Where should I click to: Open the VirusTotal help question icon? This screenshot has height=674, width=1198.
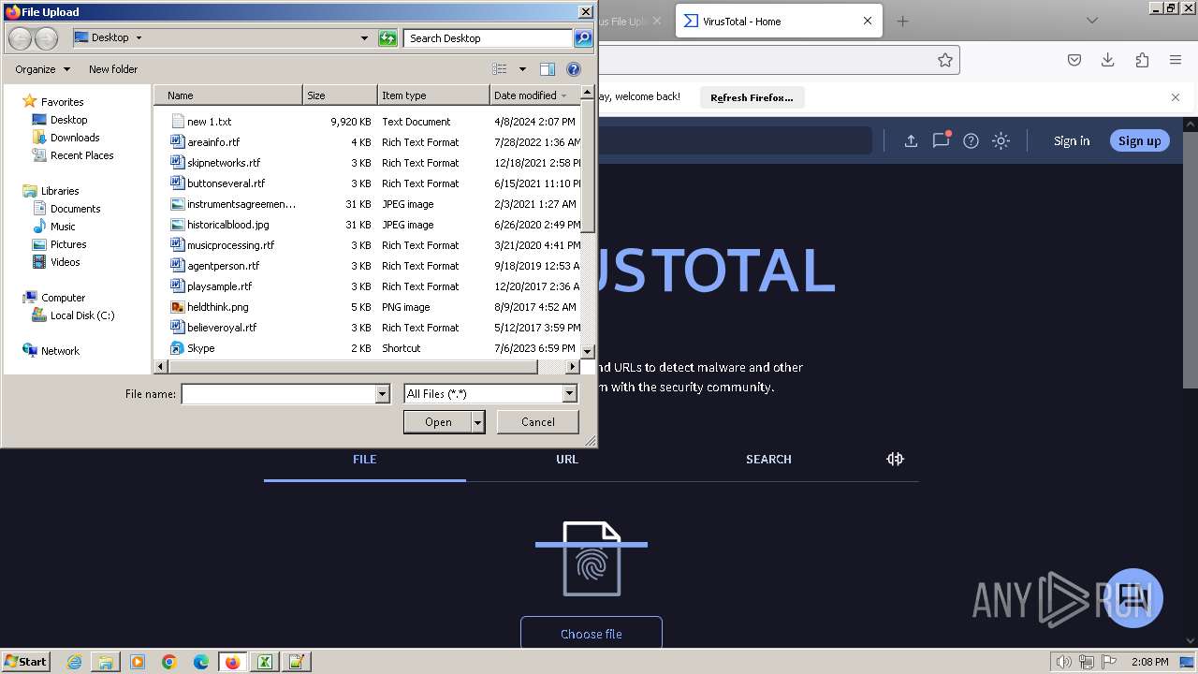971,140
